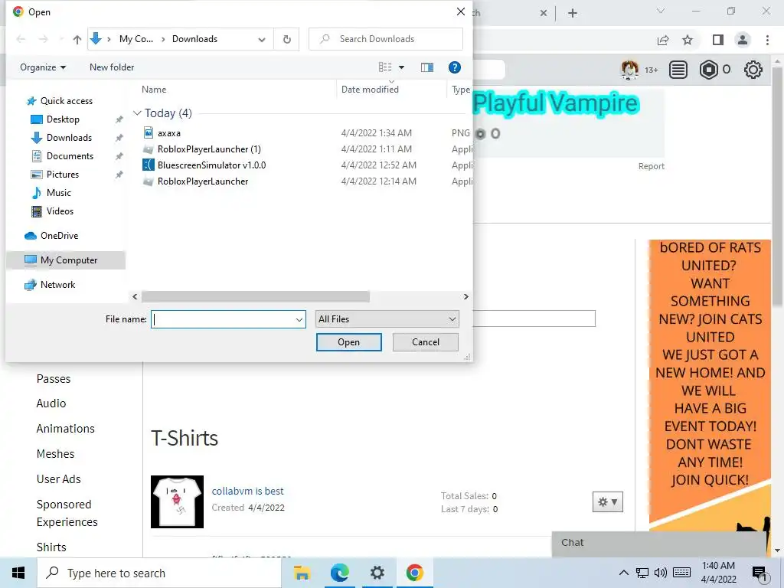Open the collabvm is best link

(247, 491)
